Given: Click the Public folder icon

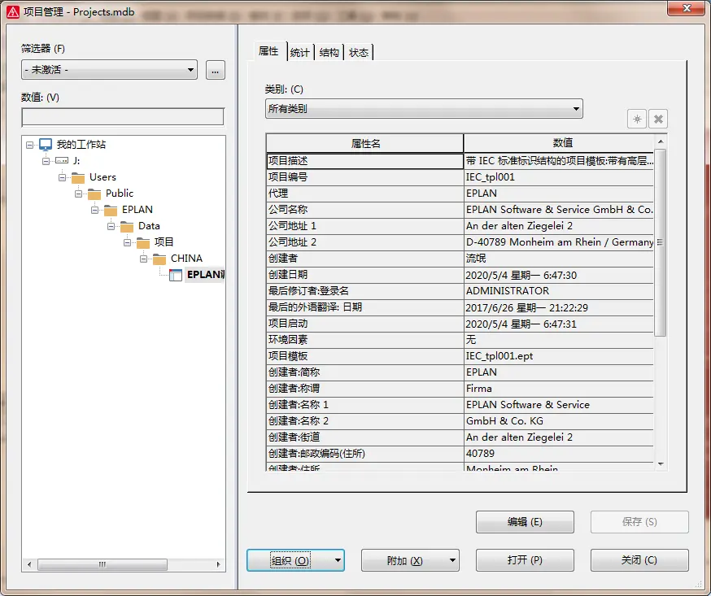Looking at the screenshot, I should 94,194.
